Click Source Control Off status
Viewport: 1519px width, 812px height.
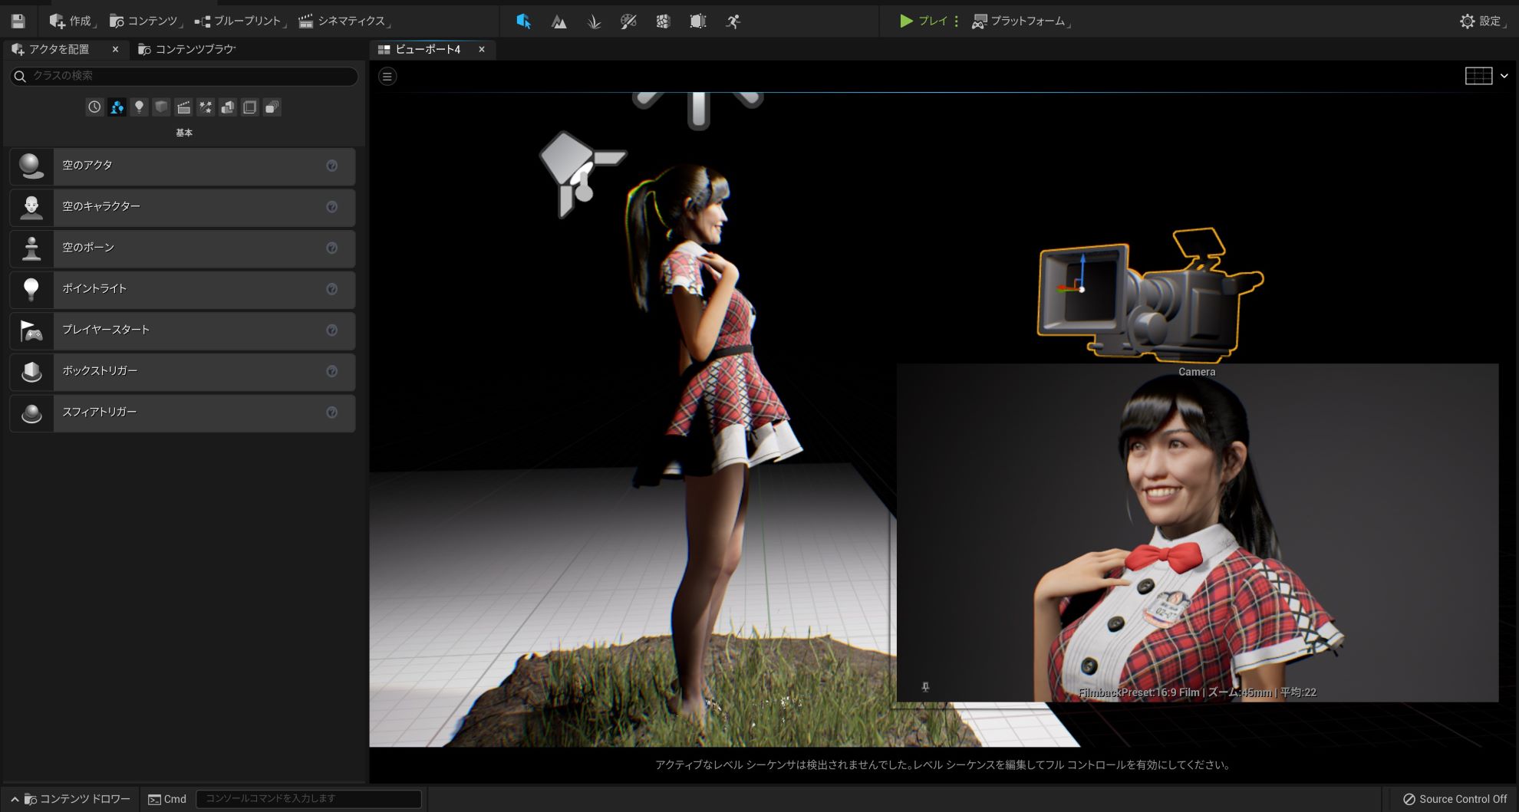1455,799
